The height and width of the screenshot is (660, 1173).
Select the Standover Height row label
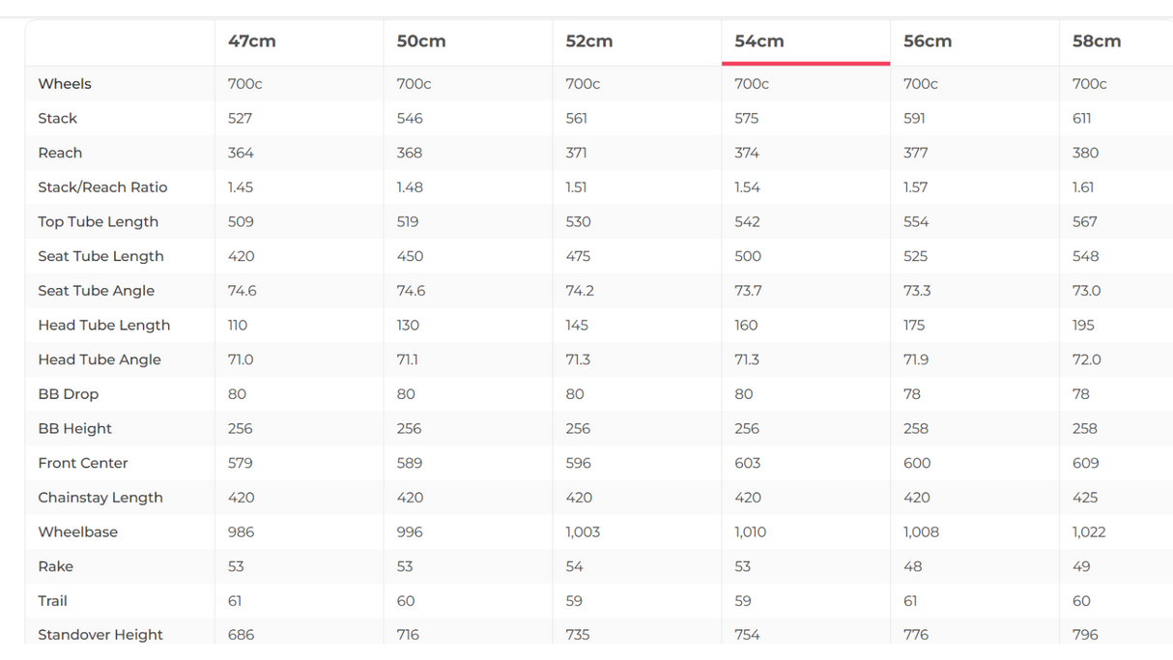coord(100,635)
